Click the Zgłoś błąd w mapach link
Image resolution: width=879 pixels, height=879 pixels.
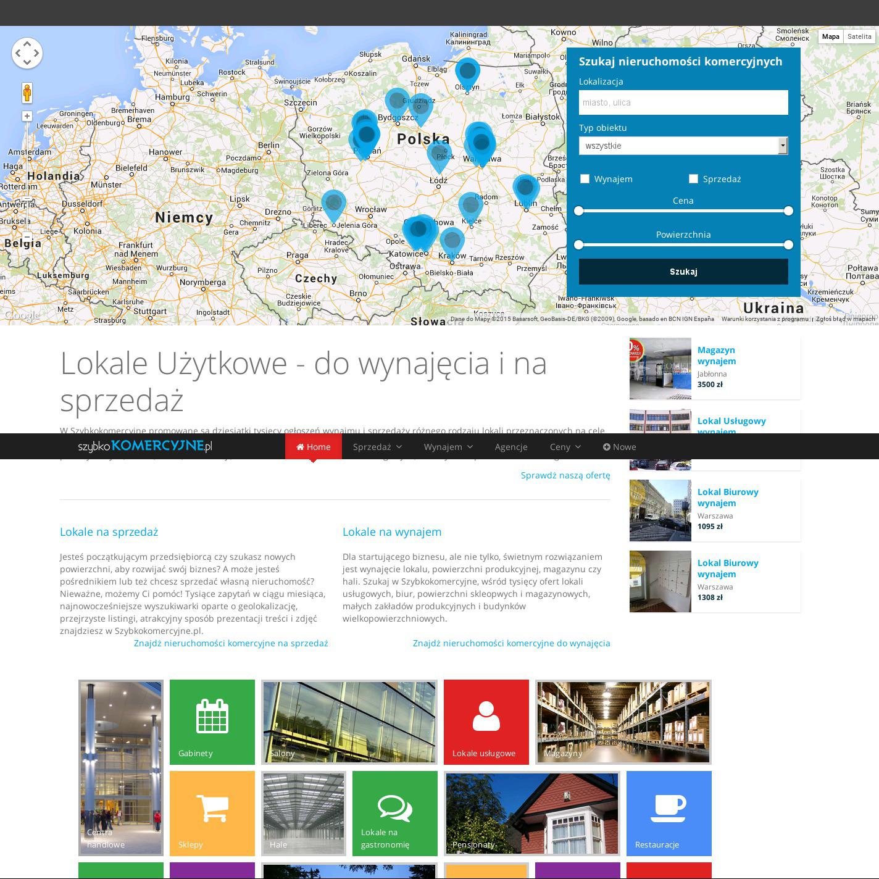point(846,319)
